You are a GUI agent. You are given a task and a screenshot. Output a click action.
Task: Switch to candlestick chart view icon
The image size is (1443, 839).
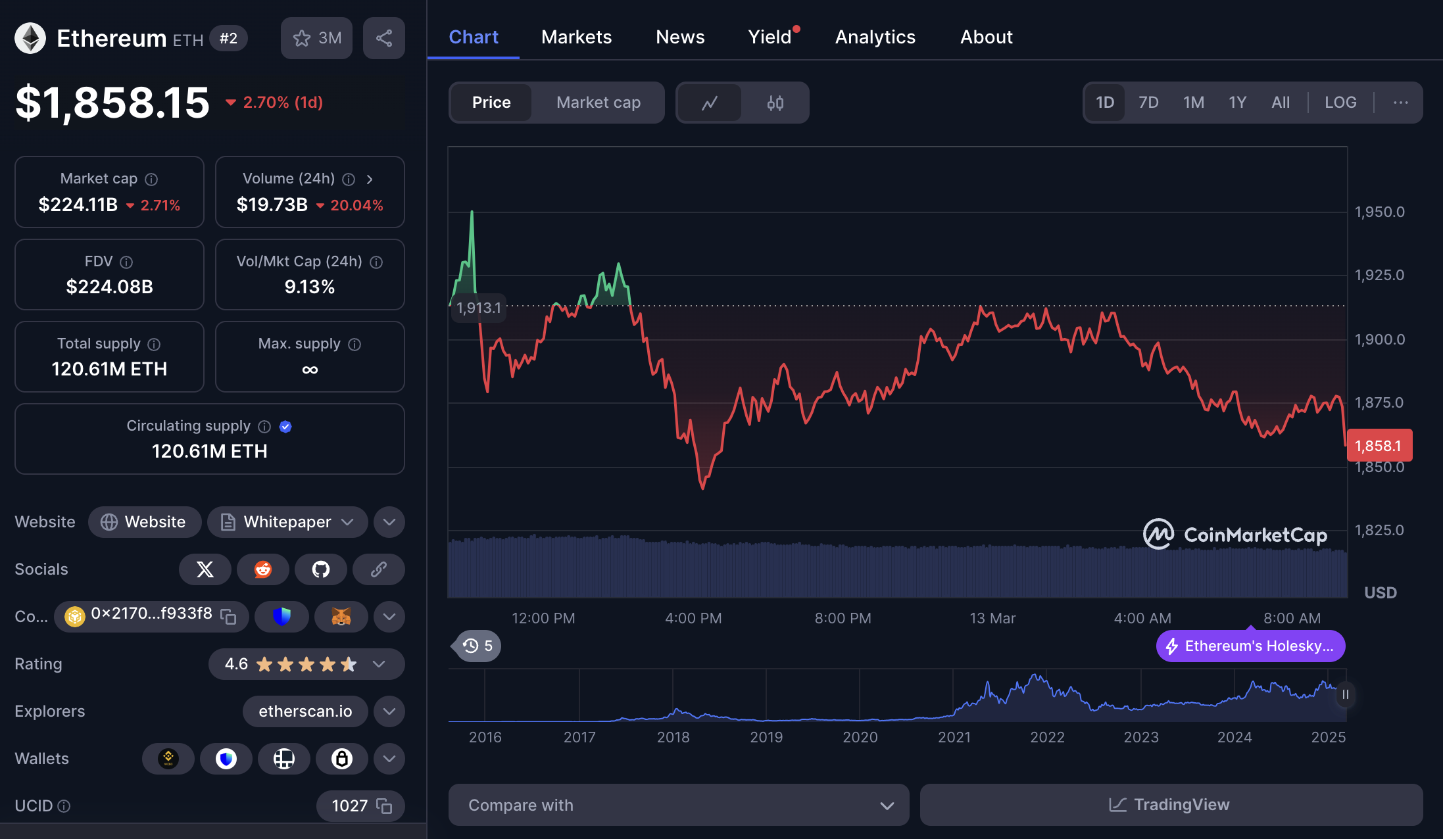775,103
